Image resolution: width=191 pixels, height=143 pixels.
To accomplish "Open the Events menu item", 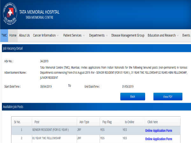I will tap(186, 35).
